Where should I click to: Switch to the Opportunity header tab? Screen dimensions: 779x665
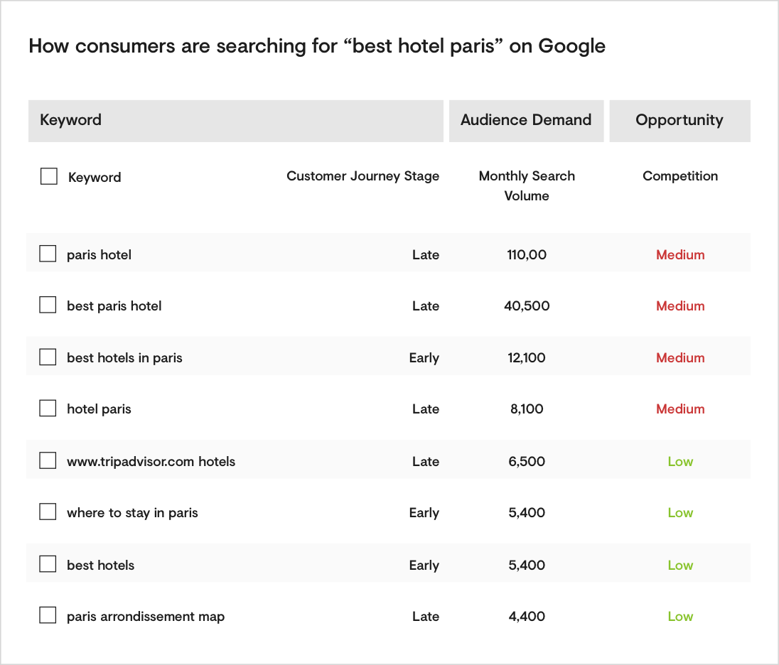[679, 121]
